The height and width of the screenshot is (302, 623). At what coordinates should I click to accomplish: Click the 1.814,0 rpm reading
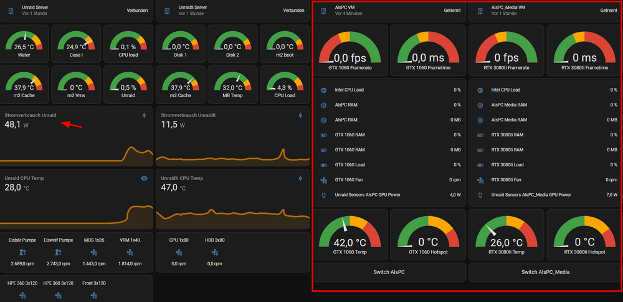(x=130, y=264)
